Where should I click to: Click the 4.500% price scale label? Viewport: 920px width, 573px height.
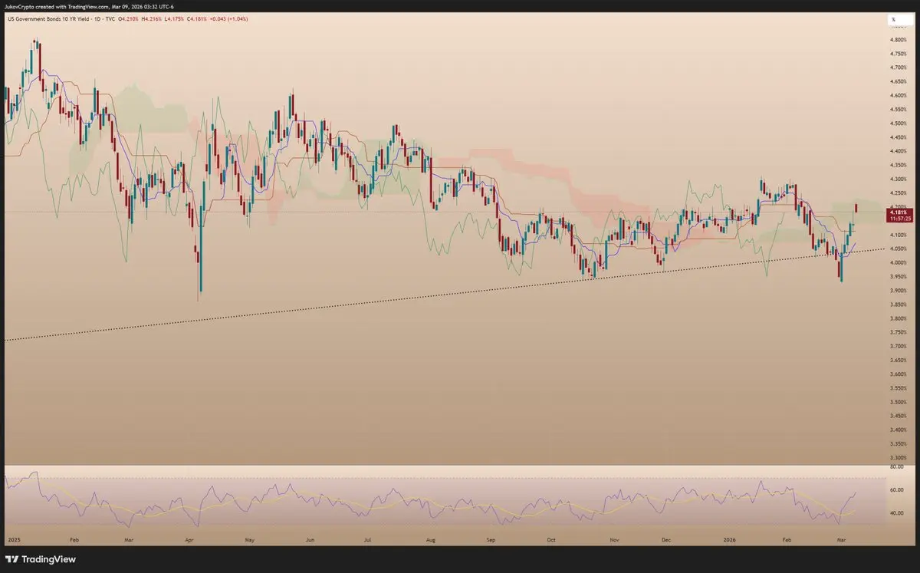point(899,123)
